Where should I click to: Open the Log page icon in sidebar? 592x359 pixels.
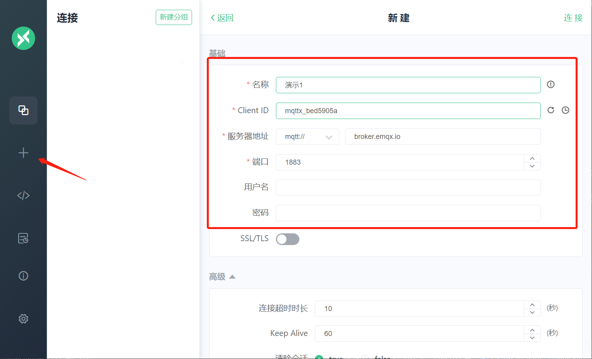click(23, 238)
